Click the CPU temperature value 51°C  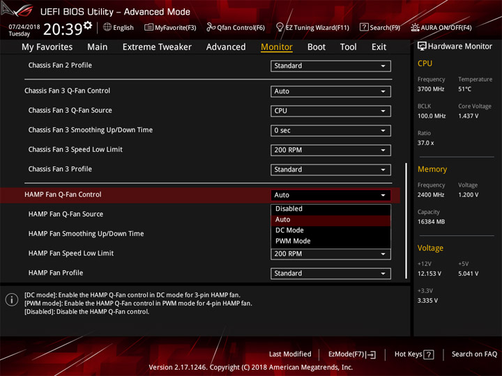click(464, 89)
